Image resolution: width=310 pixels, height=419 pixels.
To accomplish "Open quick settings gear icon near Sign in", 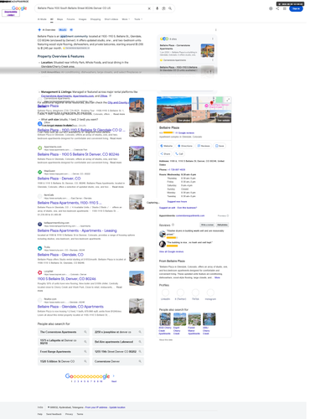I will pyautogui.click(x=271, y=8).
